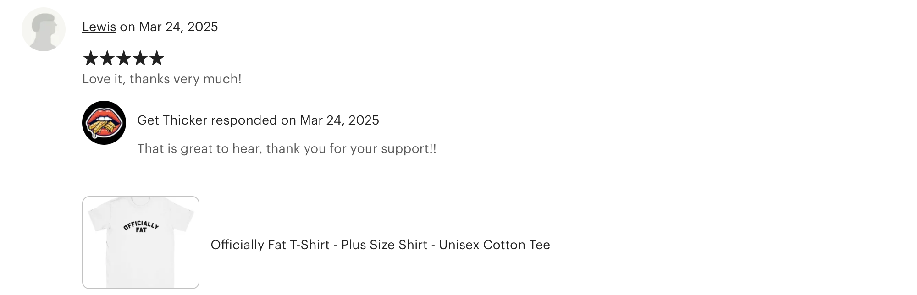Click the fifth rating star

[157, 58]
